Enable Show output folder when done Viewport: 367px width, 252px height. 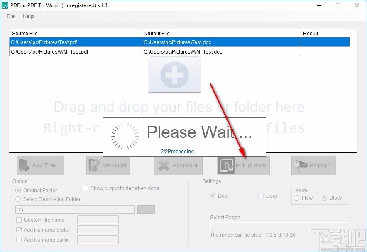click(86, 188)
